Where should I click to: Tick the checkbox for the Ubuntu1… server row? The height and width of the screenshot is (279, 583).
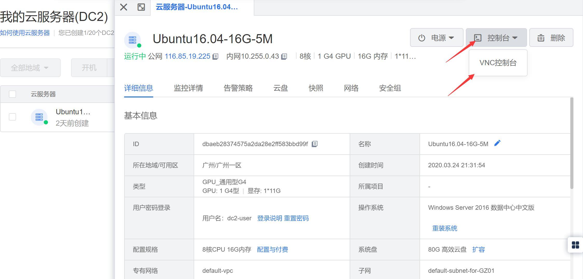pos(12,117)
